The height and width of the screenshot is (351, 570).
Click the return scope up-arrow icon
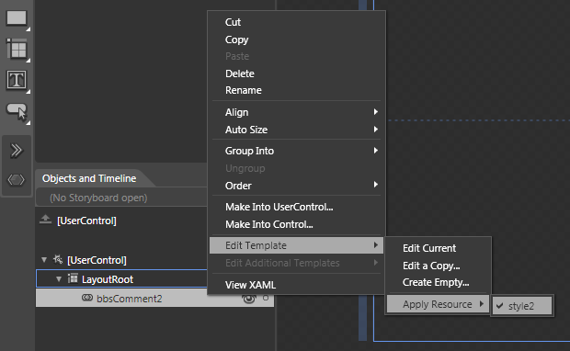point(45,219)
